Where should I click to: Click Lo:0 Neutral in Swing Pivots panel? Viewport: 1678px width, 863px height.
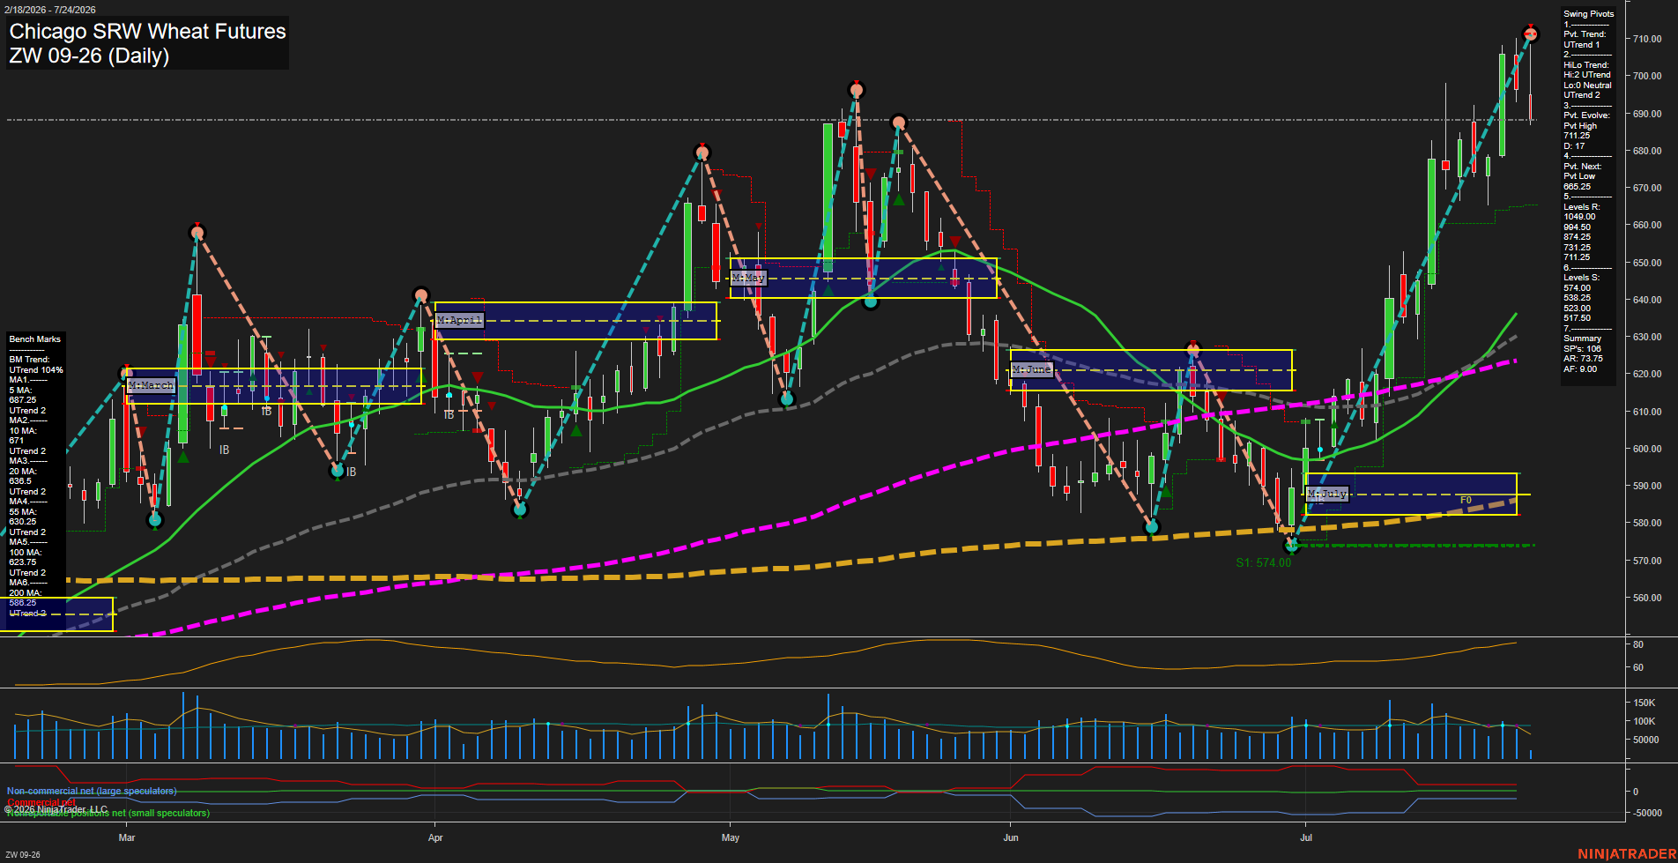pyautogui.click(x=1588, y=86)
